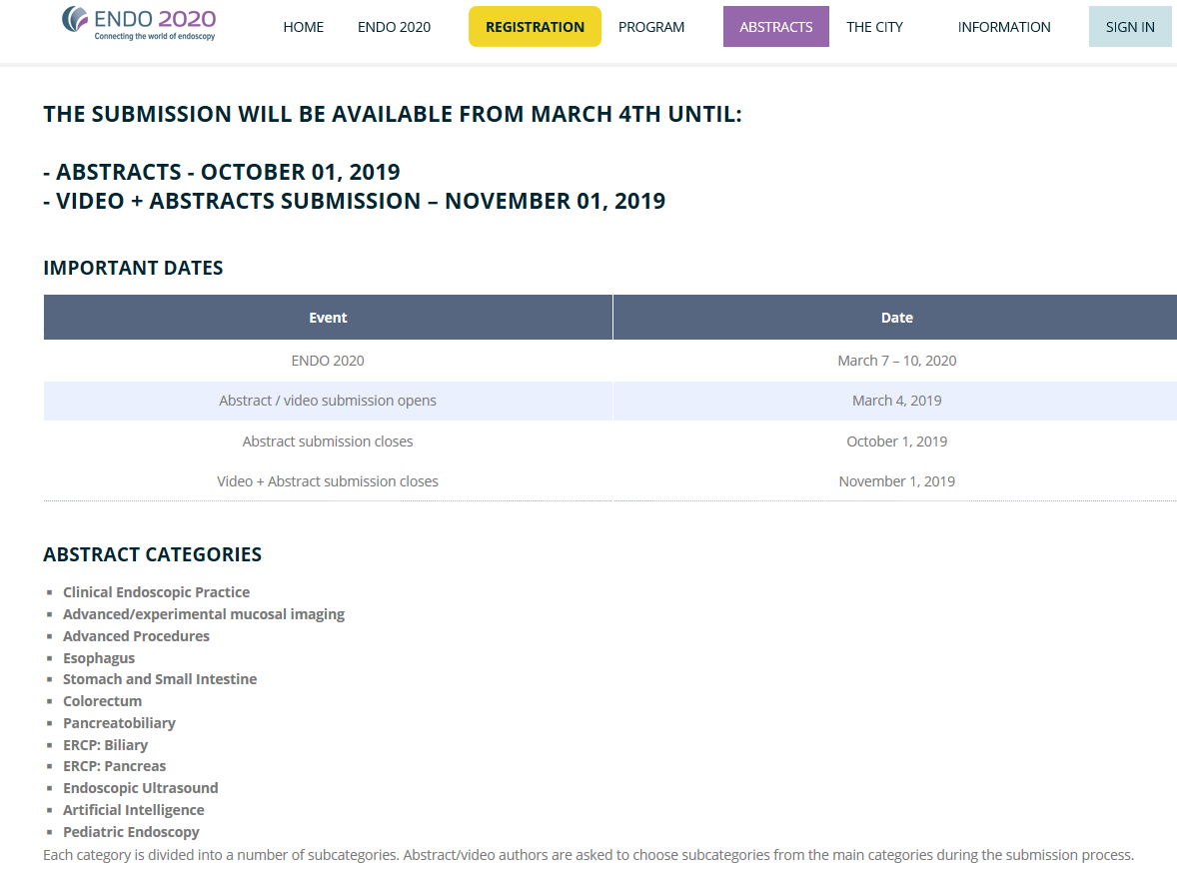Click the ENDO 2020 logo
This screenshot has height=869, width=1177.
point(139,23)
